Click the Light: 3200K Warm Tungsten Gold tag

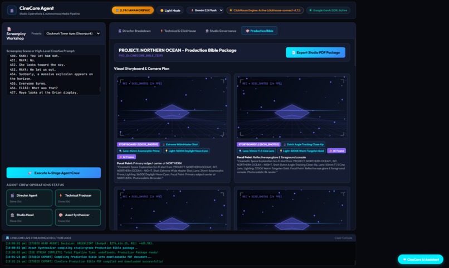301,151
